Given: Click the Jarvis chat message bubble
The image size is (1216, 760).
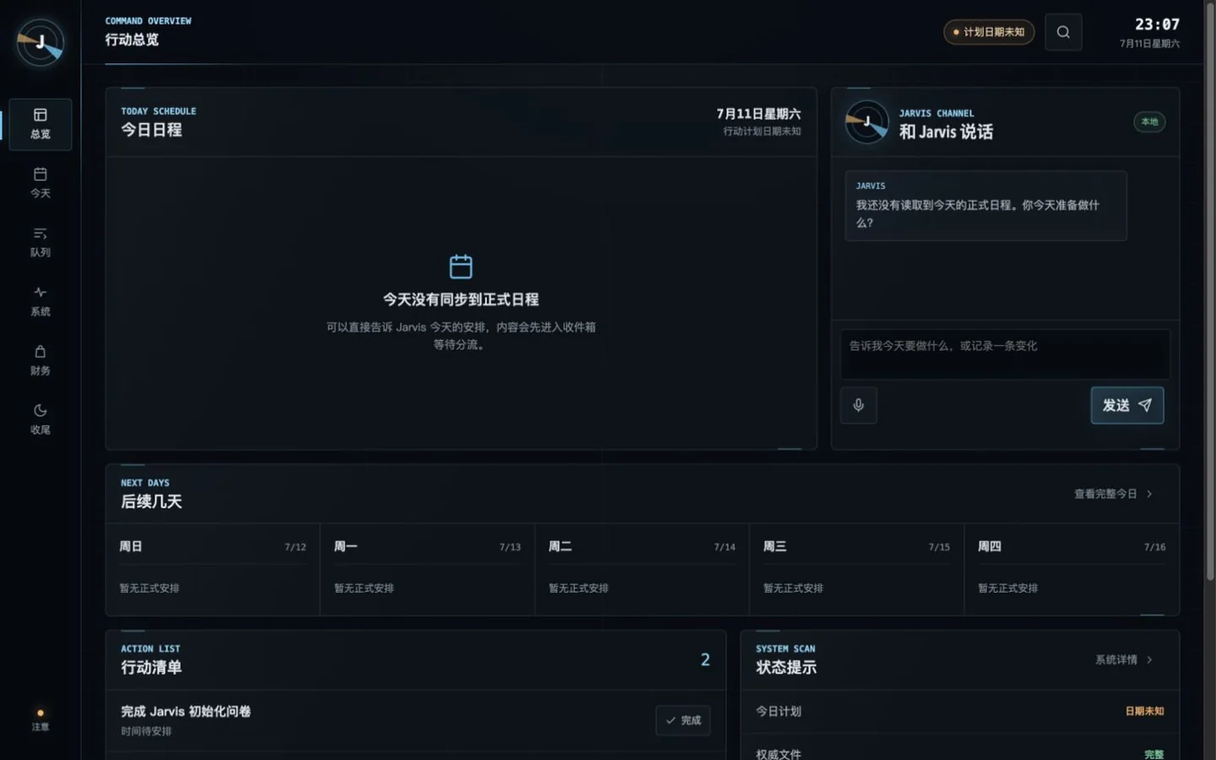Looking at the screenshot, I should 985,206.
